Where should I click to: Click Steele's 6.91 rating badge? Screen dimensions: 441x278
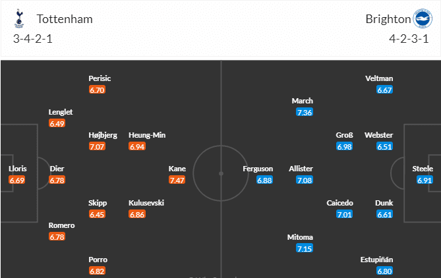click(x=423, y=180)
